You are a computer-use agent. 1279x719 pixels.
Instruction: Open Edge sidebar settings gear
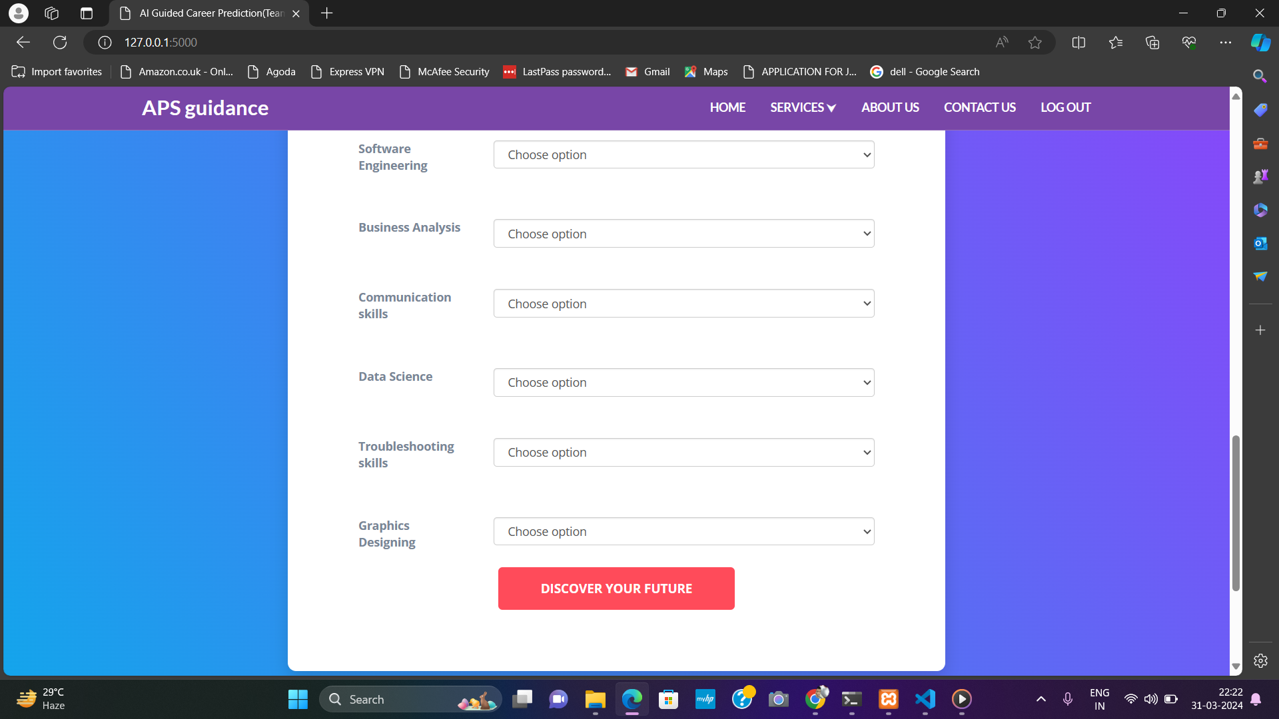[x=1260, y=660]
